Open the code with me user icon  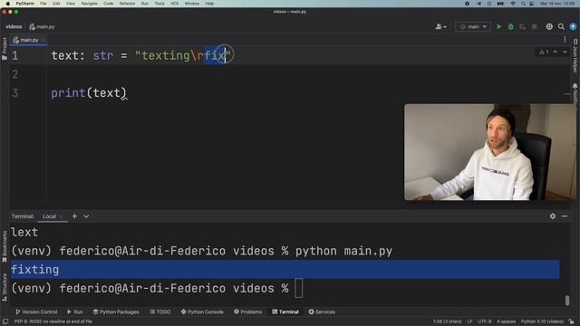point(440,26)
